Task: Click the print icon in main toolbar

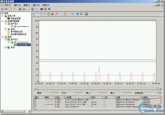Action: (24, 9)
